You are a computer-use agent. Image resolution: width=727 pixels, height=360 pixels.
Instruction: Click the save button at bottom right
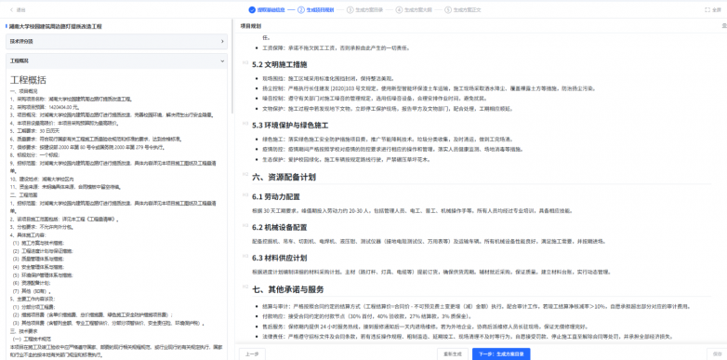pyautogui.click(x=717, y=354)
